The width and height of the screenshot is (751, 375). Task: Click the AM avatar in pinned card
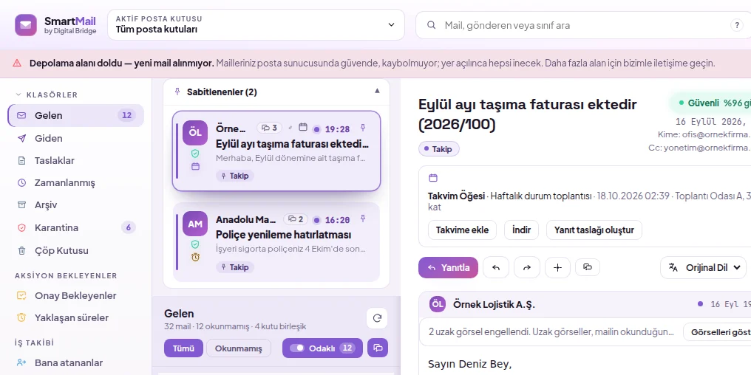click(x=195, y=224)
